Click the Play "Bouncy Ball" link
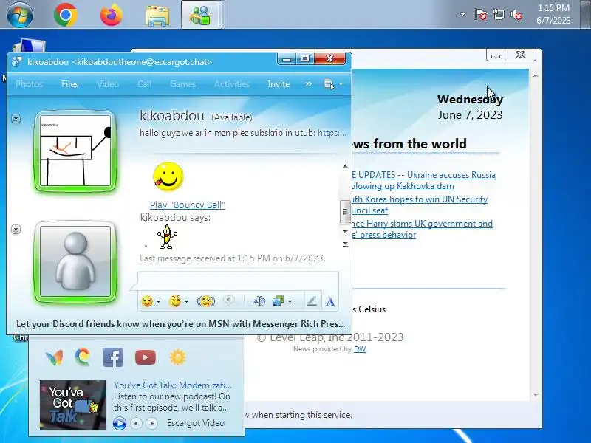This screenshot has height=443, width=591. pyautogui.click(x=188, y=205)
